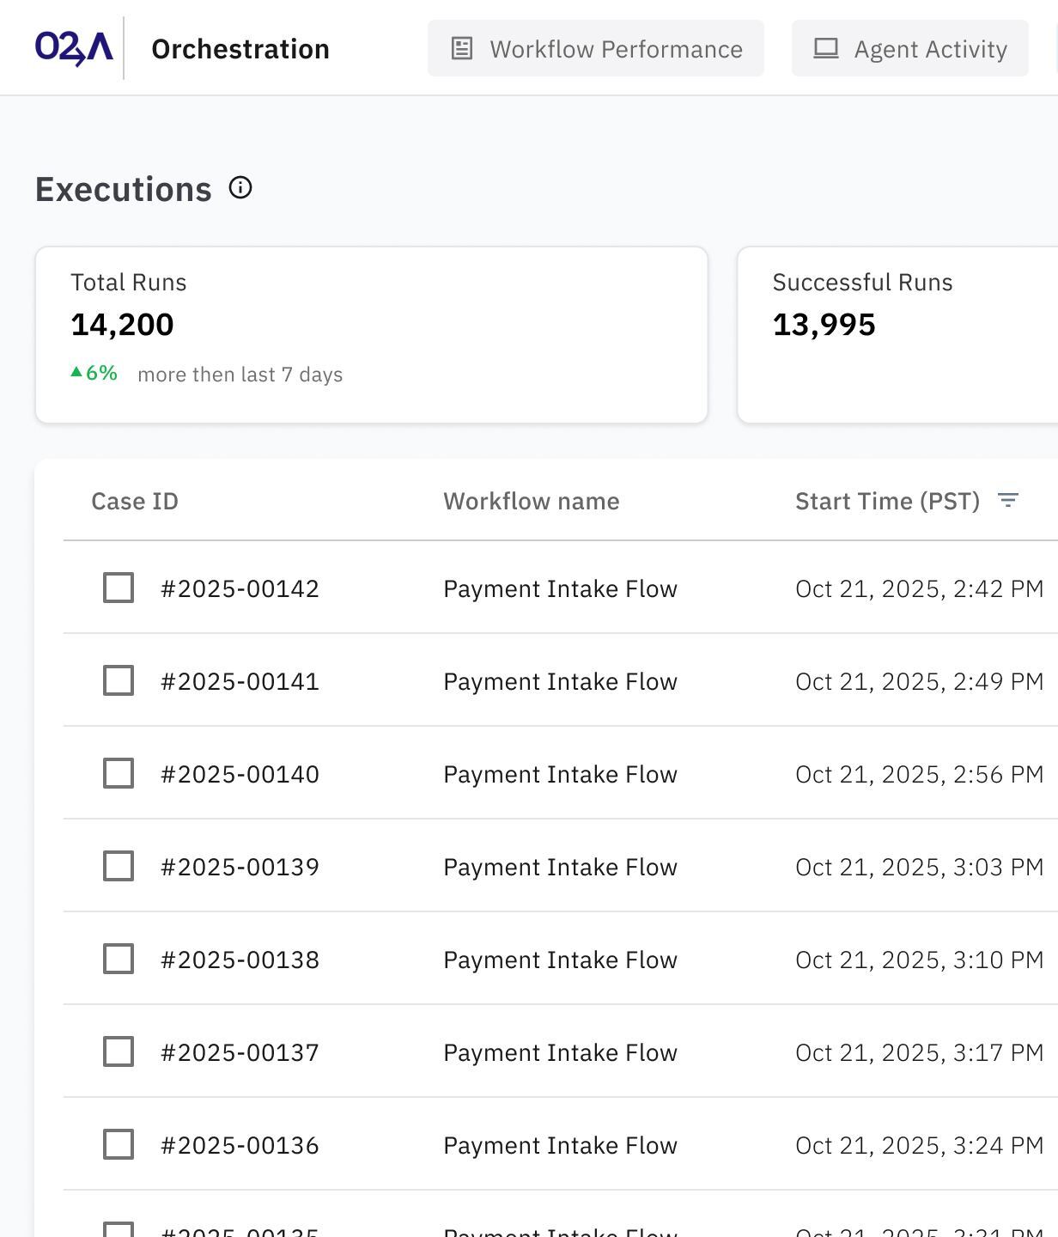1058x1237 pixels.
Task: Click the O2A logo icon
Action: (74, 48)
